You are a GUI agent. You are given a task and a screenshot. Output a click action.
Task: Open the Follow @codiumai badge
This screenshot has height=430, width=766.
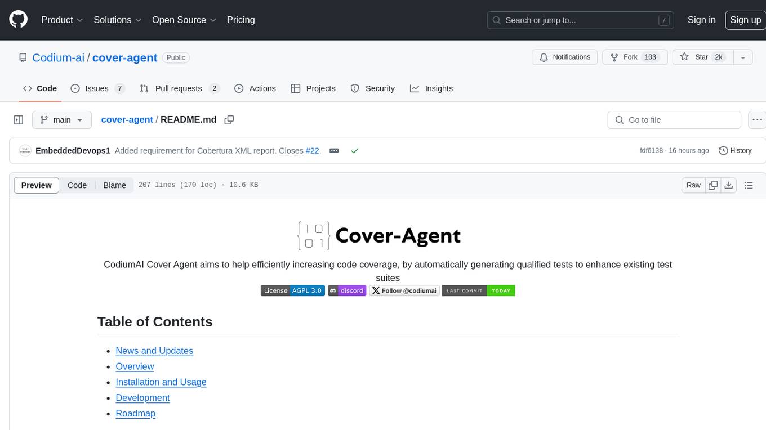pyautogui.click(x=404, y=290)
